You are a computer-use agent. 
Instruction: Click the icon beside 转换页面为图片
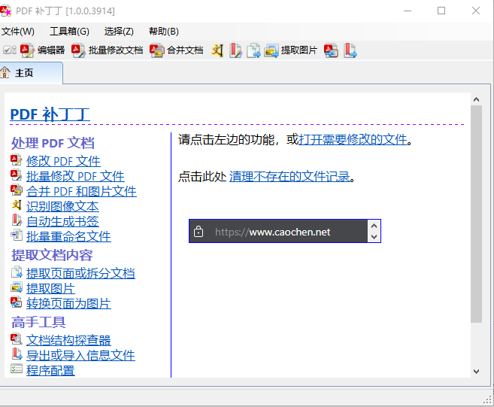pos(16,302)
